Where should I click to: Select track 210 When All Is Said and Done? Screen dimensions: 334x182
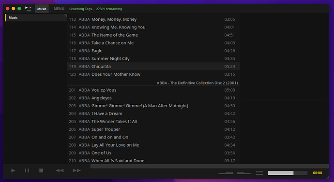coord(153,161)
